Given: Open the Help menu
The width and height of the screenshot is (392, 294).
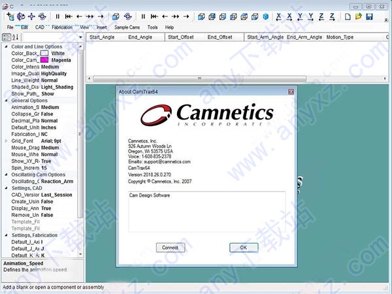Looking at the screenshot, I should tap(169, 27).
